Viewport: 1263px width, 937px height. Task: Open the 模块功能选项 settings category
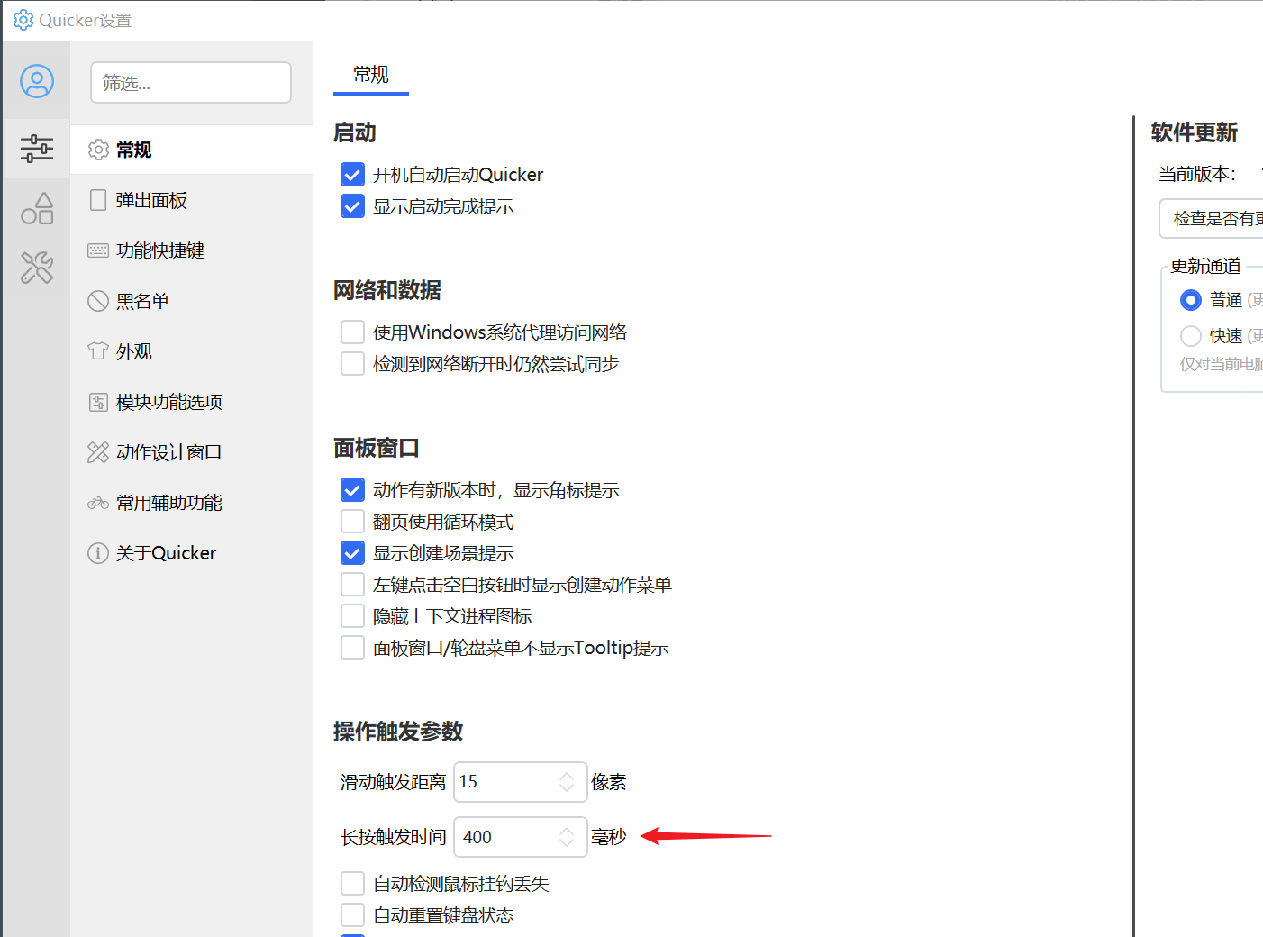[192, 402]
